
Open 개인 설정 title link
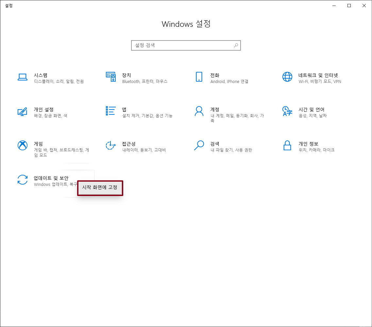click(x=44, y=109)
